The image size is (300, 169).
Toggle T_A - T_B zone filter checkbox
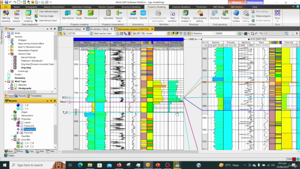22,143
